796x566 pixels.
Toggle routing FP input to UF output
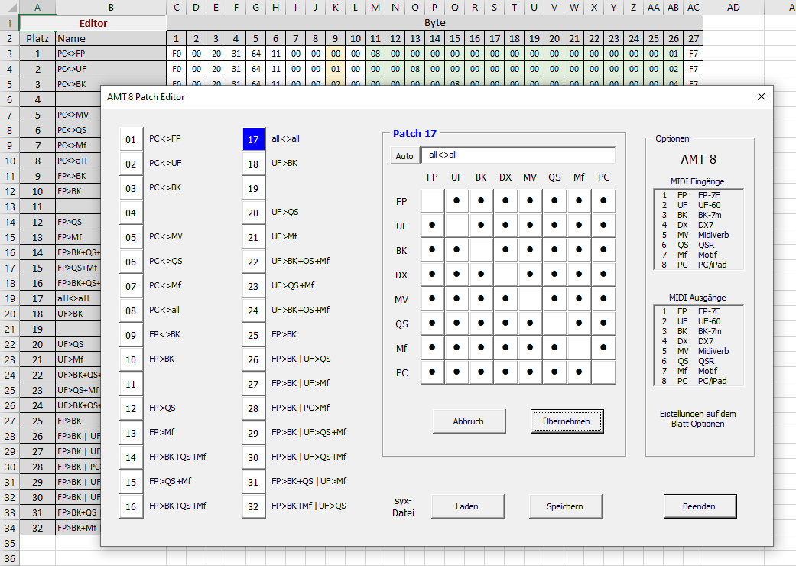456,201
